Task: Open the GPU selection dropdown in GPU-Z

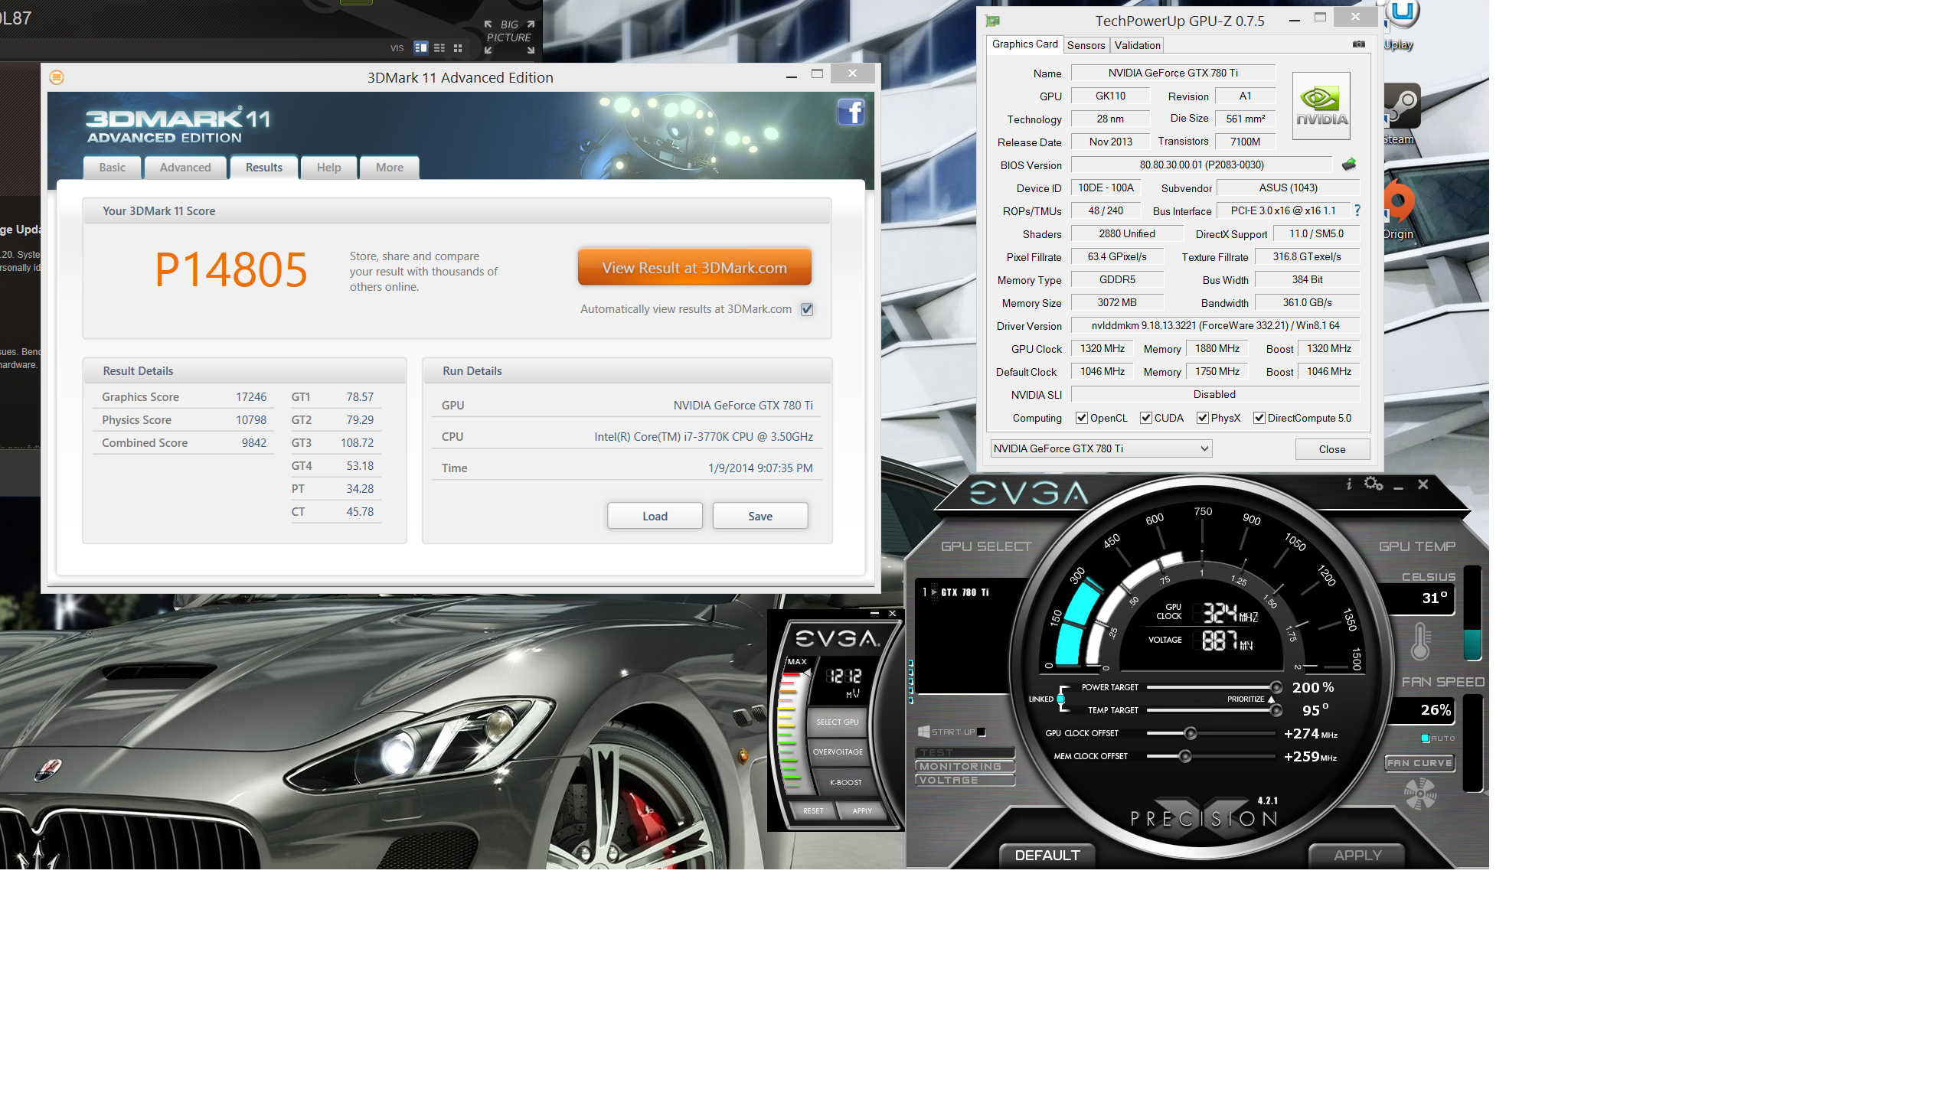Action: [1101, 448]
